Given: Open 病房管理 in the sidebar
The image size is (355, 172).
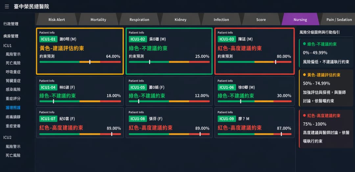Looking at the screenshot, I should point(11,36).
